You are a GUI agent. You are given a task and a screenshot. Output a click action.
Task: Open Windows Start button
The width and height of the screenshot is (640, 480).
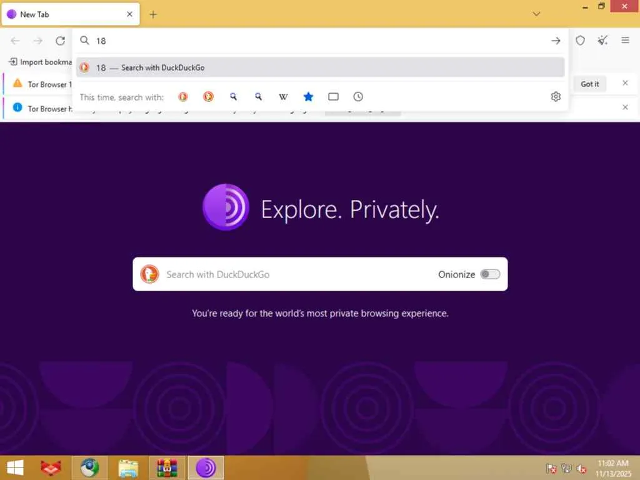point(15,467)
